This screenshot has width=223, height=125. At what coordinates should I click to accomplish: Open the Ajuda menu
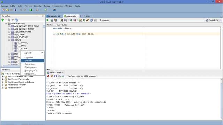click(x=77, y=6)
